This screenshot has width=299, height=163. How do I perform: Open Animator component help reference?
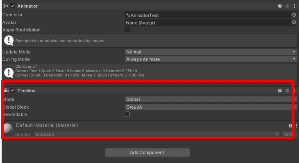[280, 6]
